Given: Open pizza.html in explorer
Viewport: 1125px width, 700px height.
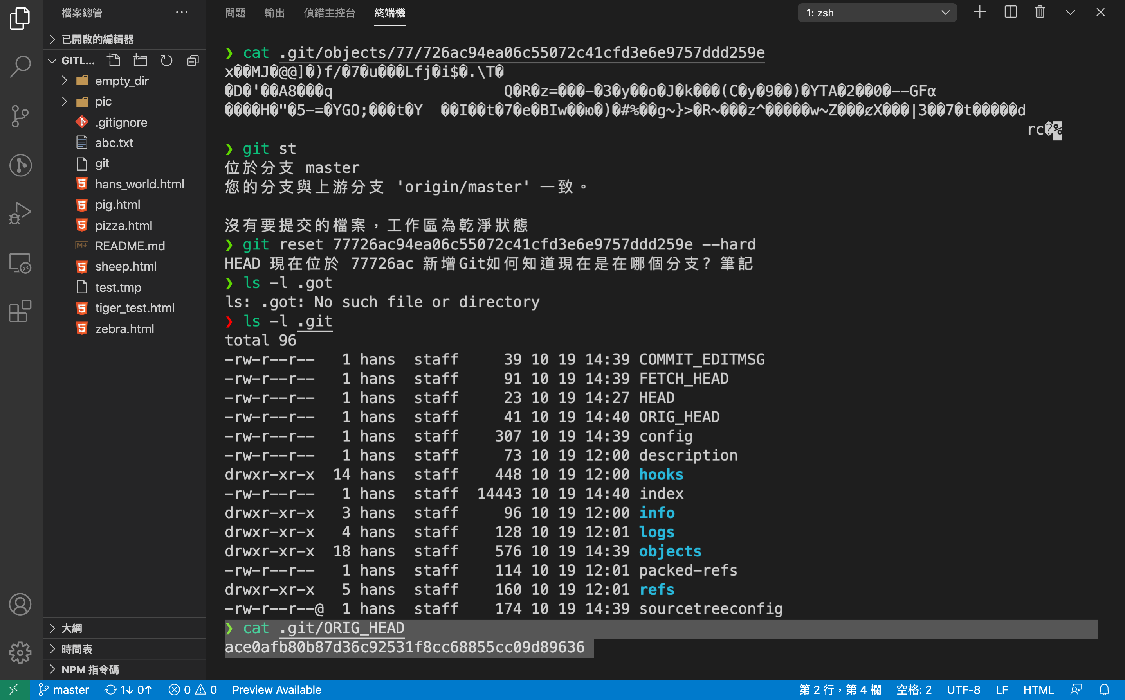Looking at the screenshot, I should (x=124, y=226).
